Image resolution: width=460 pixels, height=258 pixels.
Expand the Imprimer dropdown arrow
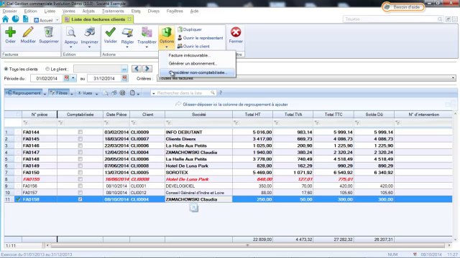click(x=89, y=47)
